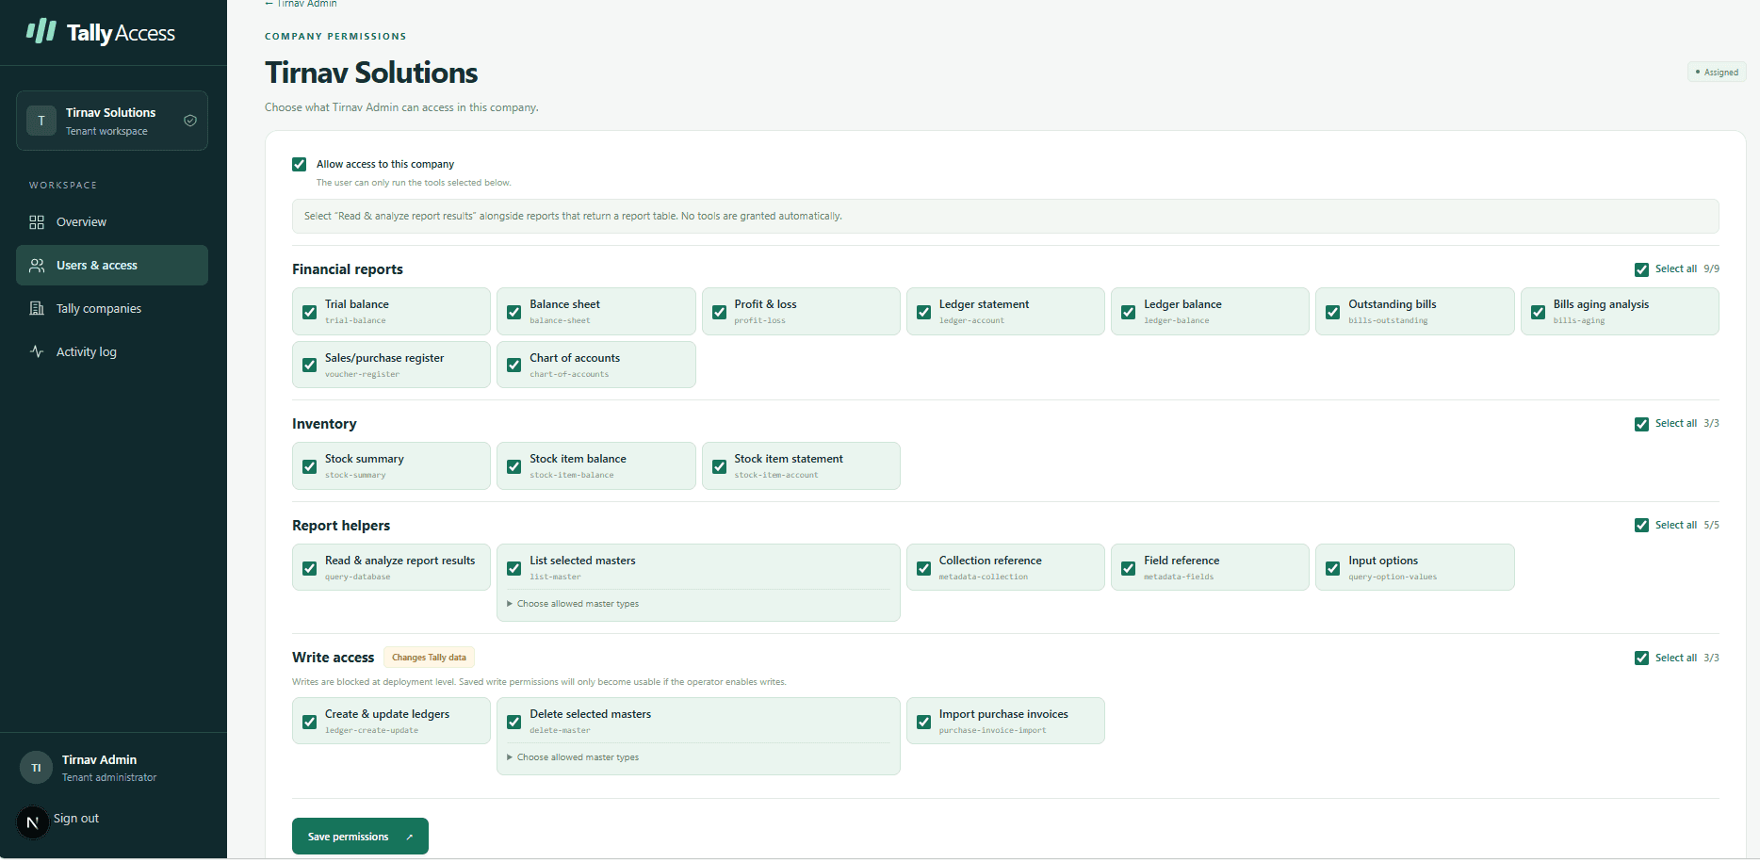This screenshot has height=862, width=1760.
Task: Toggle the Field reference checkbox
Action: (x=1128, y=568)
